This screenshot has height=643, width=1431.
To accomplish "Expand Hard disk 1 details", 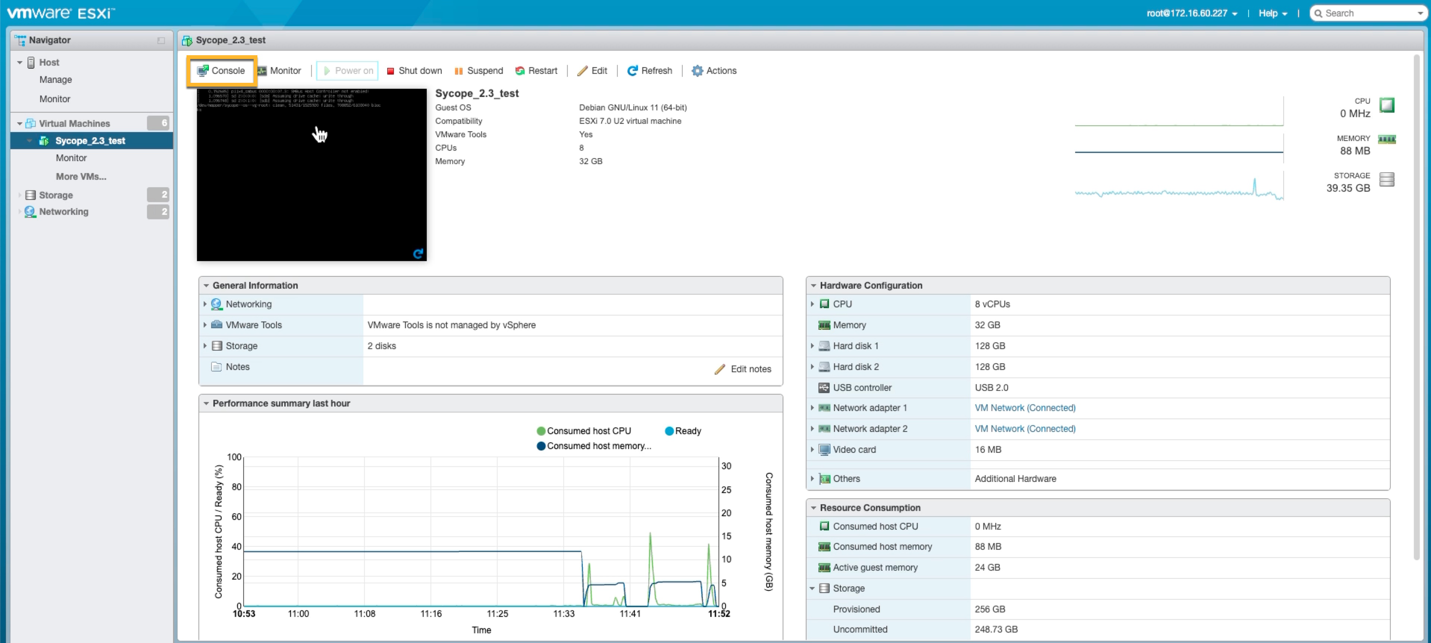I will pyautogui.click(x=812, y=346).
